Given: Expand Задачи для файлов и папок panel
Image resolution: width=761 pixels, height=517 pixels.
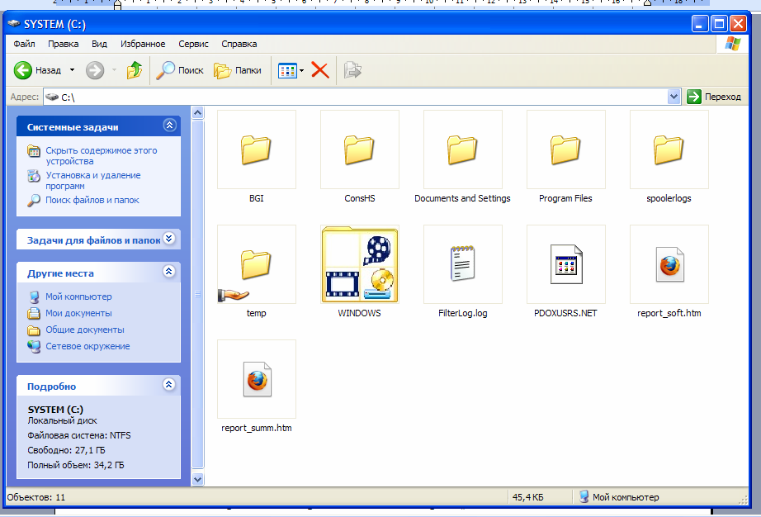Looking at the screenshot, I should pos(169,240).
